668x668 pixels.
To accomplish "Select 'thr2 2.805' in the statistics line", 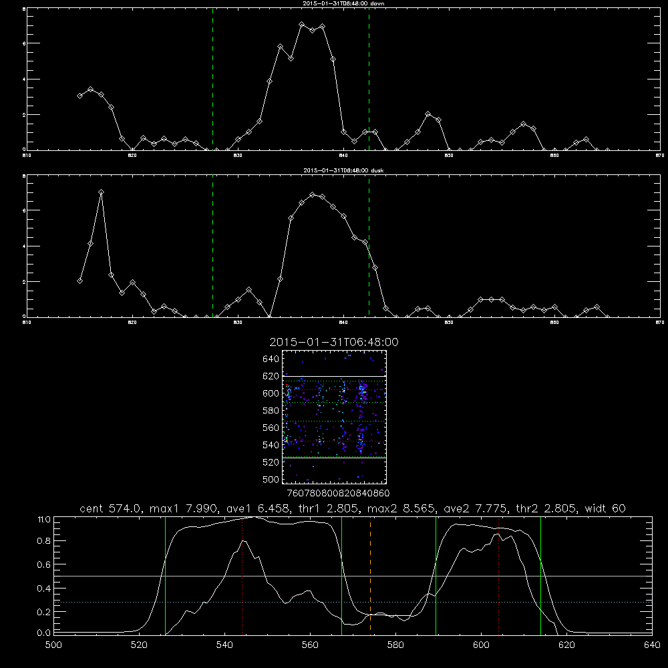I will (546, 508).
